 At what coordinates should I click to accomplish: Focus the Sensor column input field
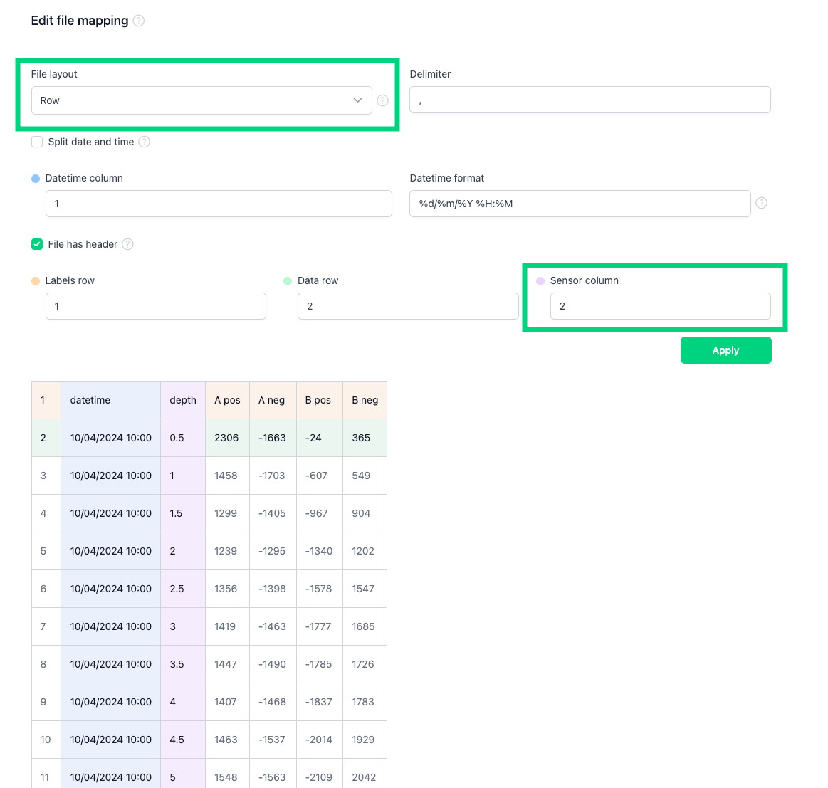(x=659, y=306)
